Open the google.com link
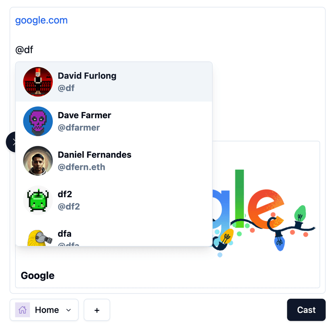 [41, 21]
